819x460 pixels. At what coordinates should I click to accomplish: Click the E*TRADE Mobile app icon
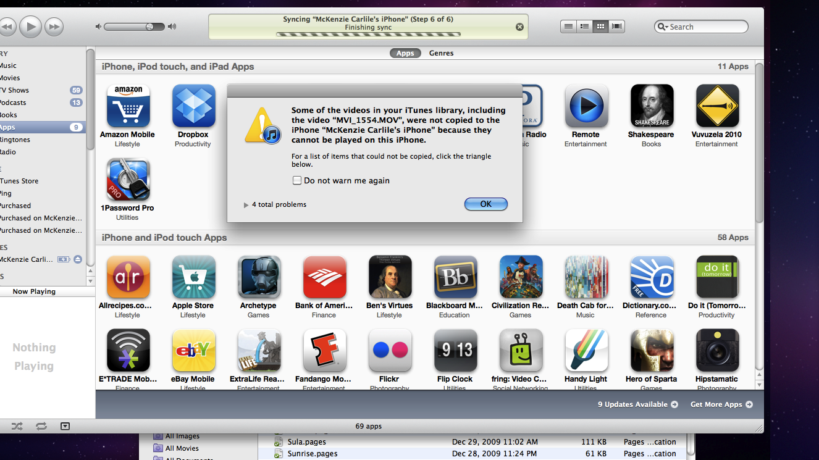tap(128, 351)
